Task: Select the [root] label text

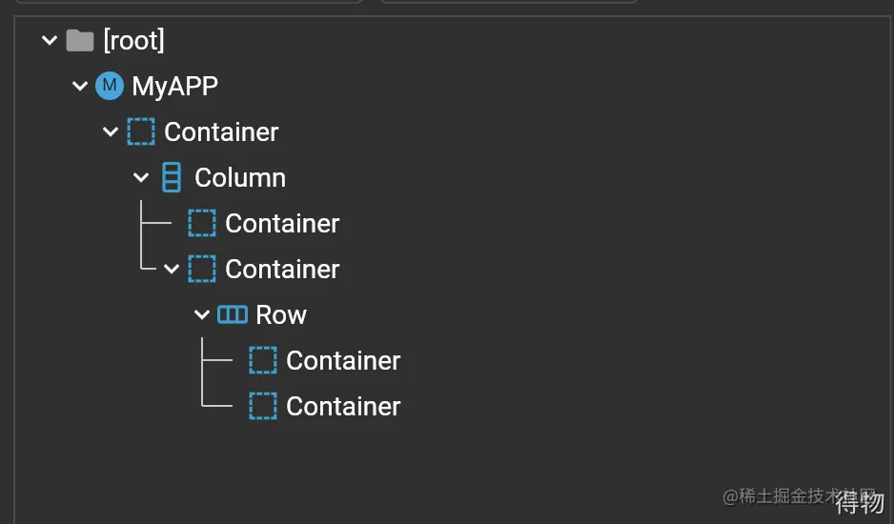Action: point(134,40)
